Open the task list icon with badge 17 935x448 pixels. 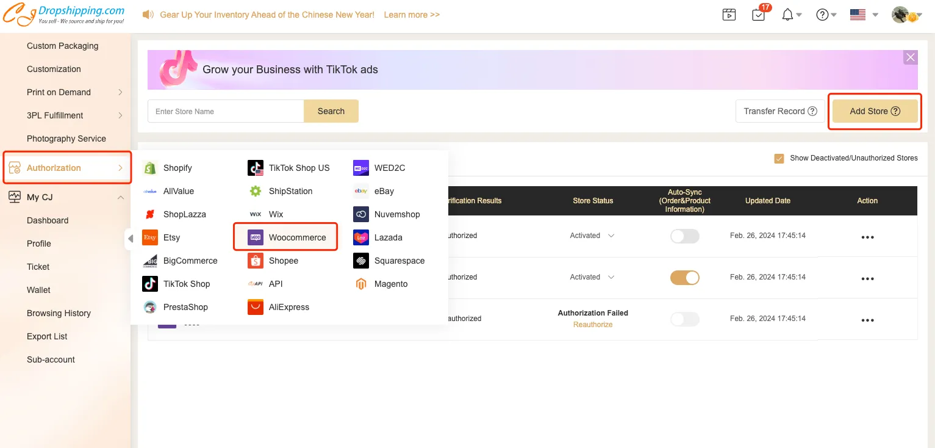click(758, 15)
